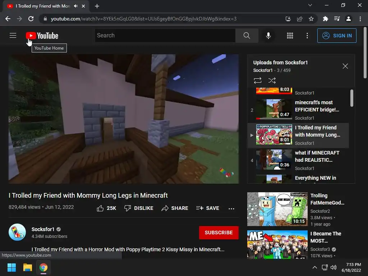Install app icon in address bar
This screenshot has height=276, width=368.
pyautogui.click(x=288, y=19)
